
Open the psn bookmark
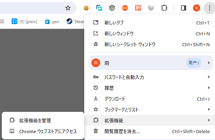pyautogui.click(x=52, y=22)
